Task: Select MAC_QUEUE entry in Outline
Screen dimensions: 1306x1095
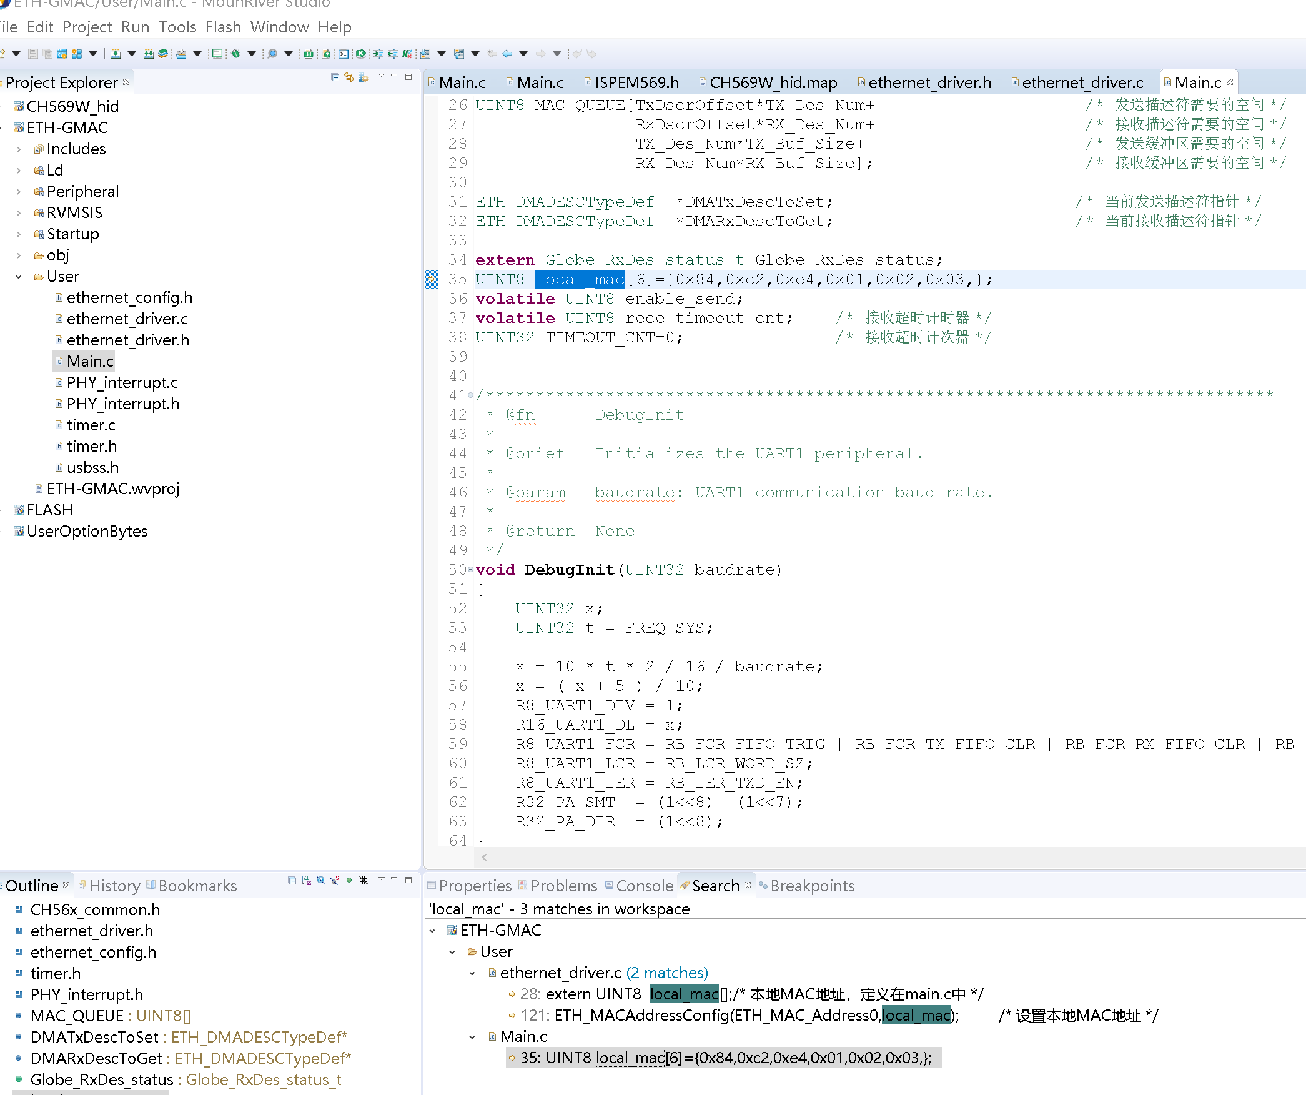Action: 110,1016
